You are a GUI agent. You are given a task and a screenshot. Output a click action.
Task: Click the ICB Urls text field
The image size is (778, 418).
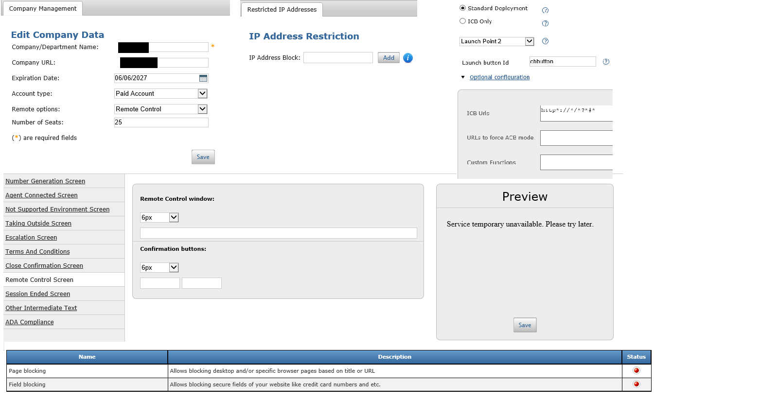pyautogui.click(x=577, y=113)
